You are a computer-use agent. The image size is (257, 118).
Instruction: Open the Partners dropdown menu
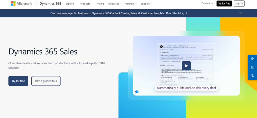(131, 3)
